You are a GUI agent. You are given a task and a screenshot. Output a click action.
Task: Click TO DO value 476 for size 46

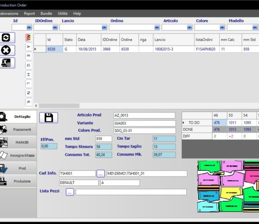[220, 123]
